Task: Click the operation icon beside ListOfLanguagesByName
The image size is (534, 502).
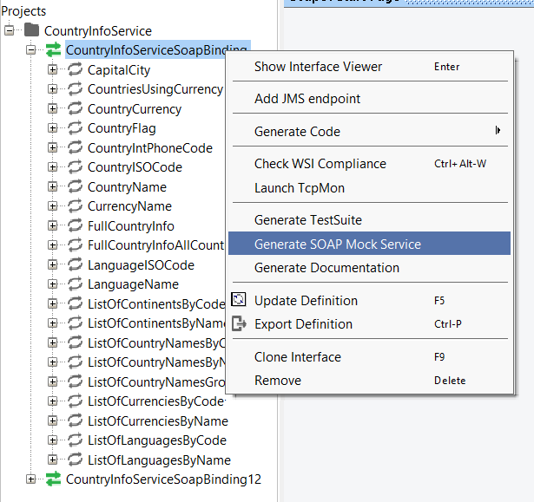Action: coord(75,460)
